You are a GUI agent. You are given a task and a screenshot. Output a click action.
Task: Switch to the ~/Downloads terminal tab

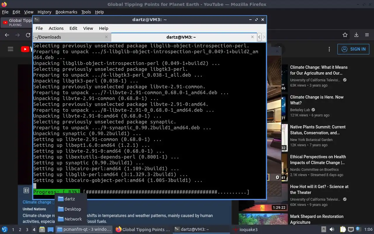[72, 37]
